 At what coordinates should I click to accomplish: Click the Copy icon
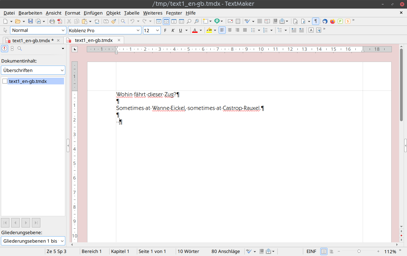(x=76, y=21)
